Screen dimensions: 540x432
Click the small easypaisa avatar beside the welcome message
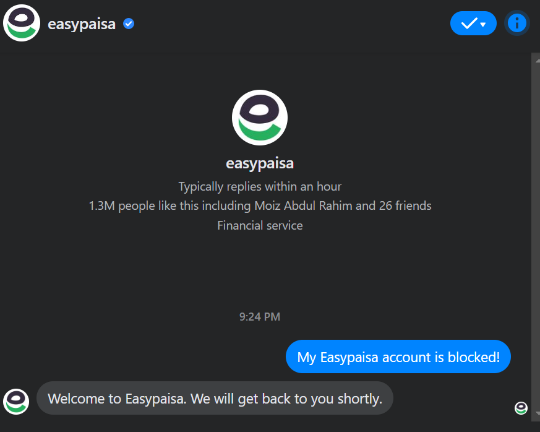click(x=16, y=402)
